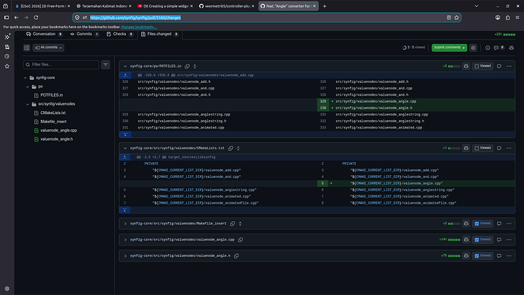Ask Copilot about POTFILES.in
The height and width of the screenshot is (295, 524).
[x=466, y=66]
